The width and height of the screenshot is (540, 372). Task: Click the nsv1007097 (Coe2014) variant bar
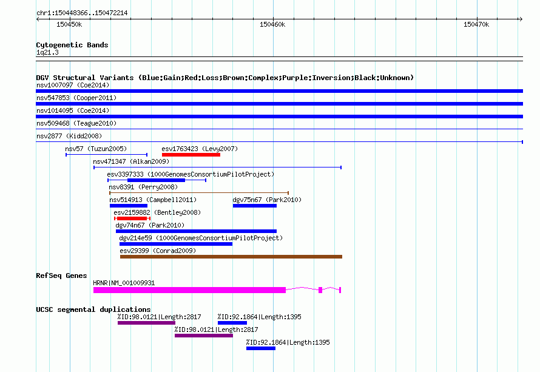tap(279, 91)
